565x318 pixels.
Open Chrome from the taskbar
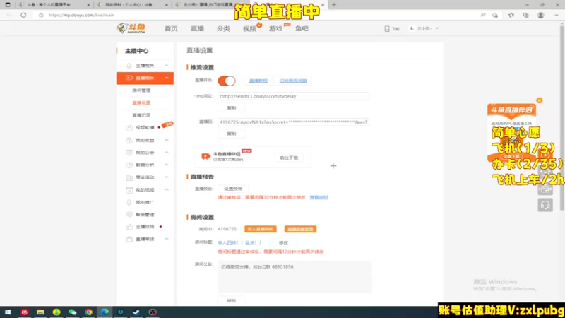[x=89, y=312]
